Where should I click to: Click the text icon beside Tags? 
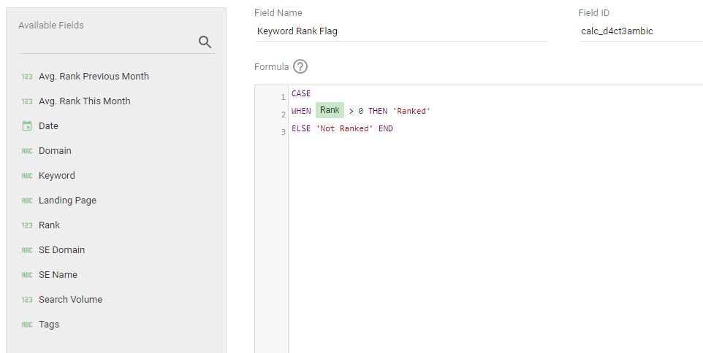27,325
